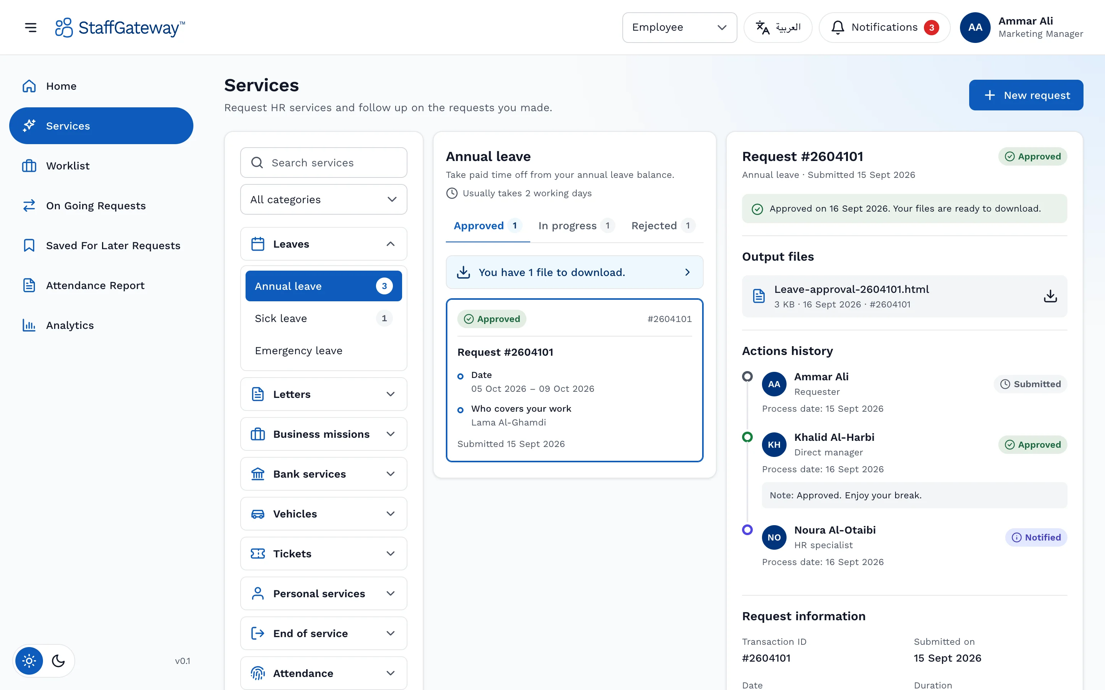The image size is (1105, 690).
Task: Open the Employee role dropdown
Action: [x=679, y=27]
